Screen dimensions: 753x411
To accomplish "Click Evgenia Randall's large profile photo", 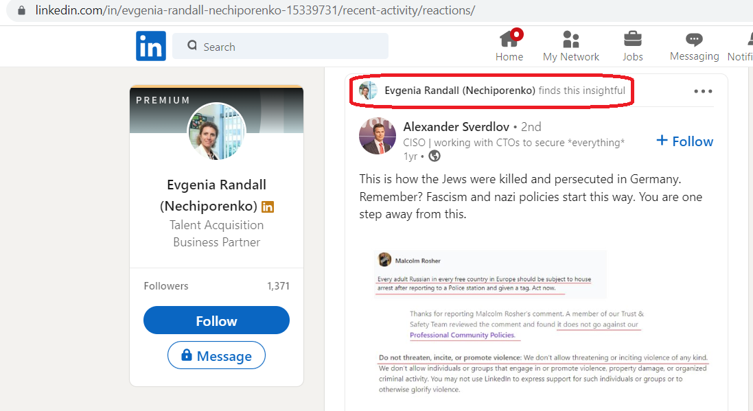I will click(217, 131).
